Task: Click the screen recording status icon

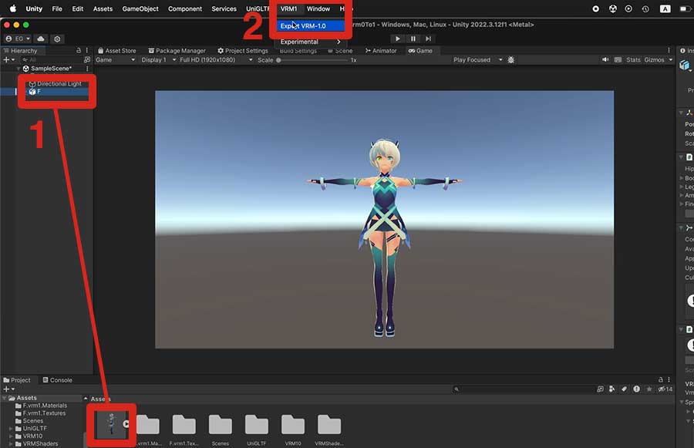Action: pos(596,8)
